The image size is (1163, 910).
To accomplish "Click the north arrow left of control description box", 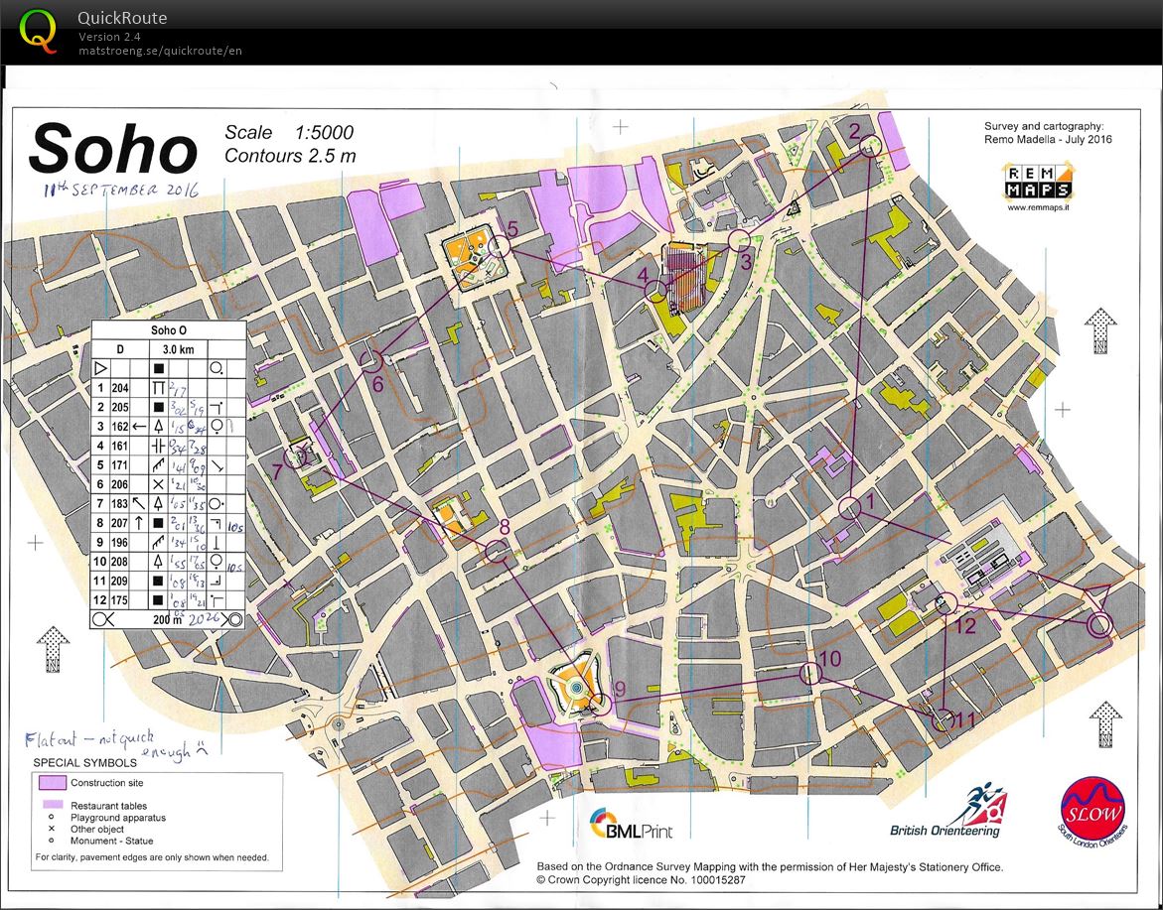I will (x=53, y=649).
